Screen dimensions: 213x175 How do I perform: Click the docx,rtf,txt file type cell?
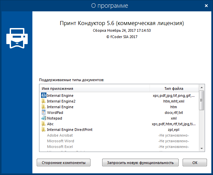click(x=174, y=113)
